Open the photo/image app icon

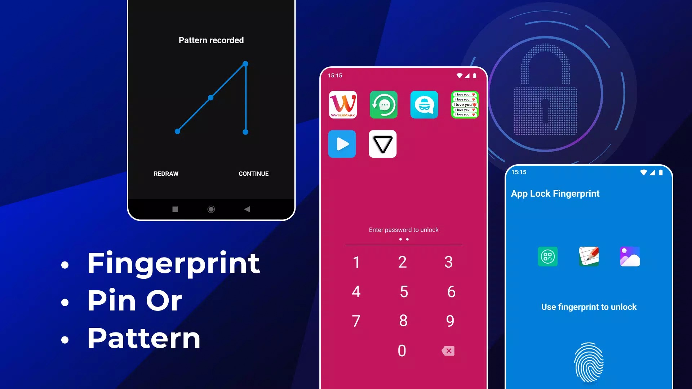[630, 256]
